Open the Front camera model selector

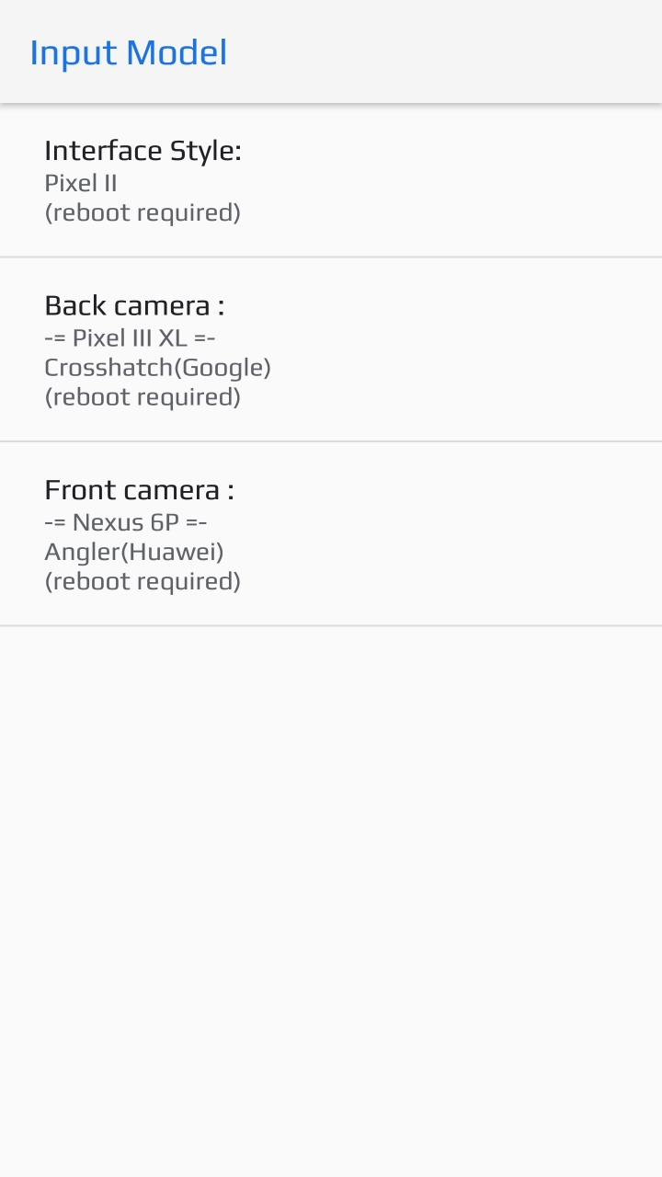tap(331, 534)
